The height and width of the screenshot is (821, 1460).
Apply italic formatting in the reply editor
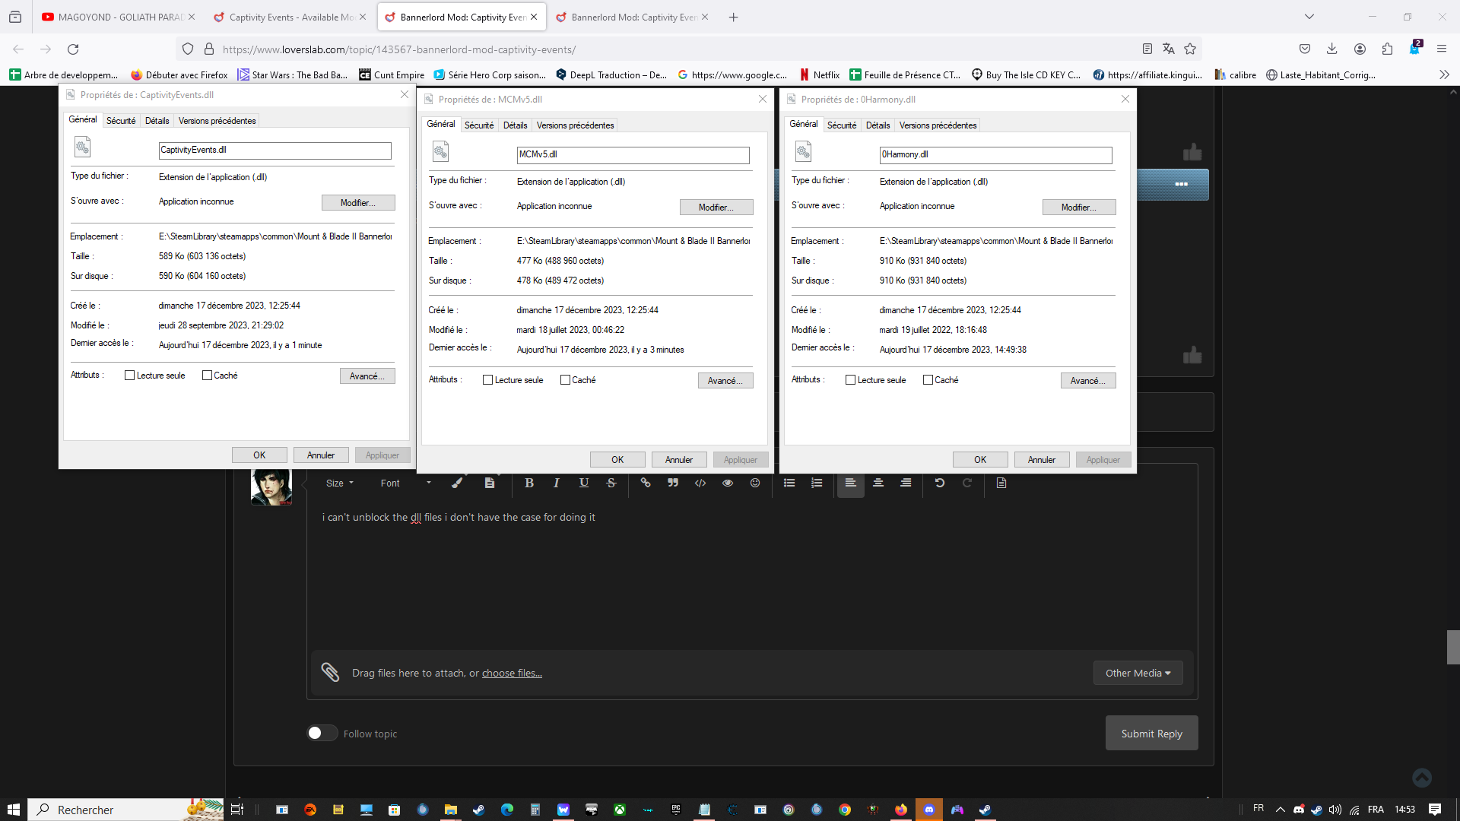pyautogui.click(x=557, y=483)
